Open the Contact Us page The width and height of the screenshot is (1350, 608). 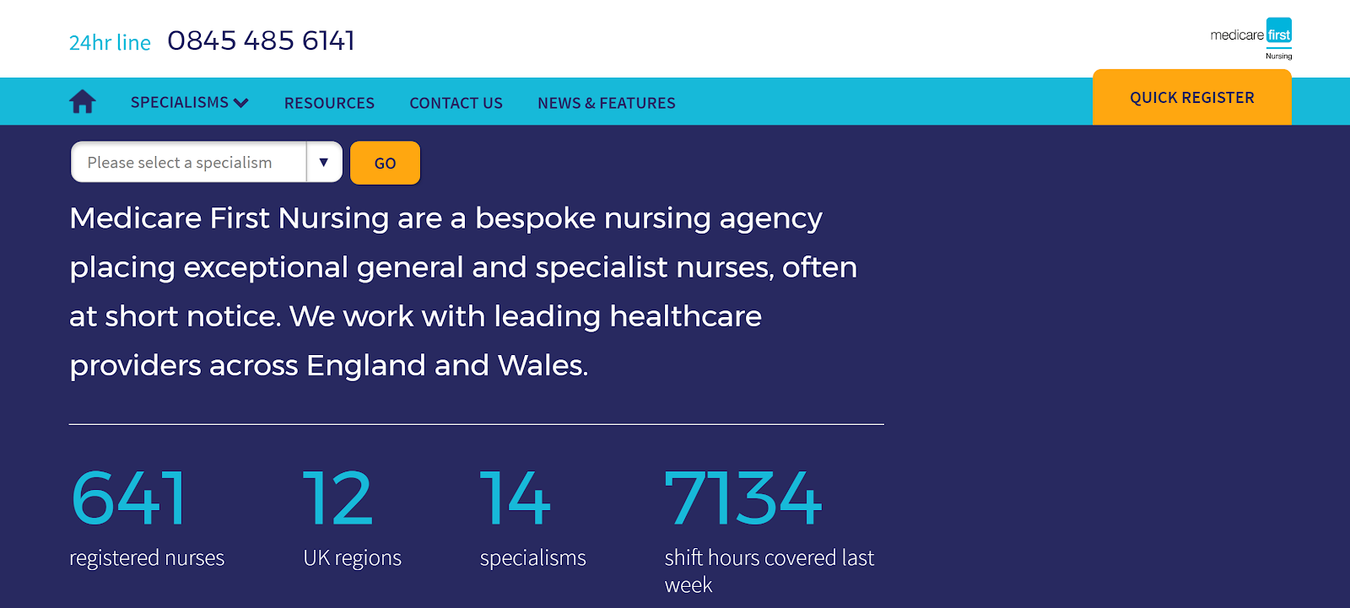pyautogui.click(x=456, y=103)
